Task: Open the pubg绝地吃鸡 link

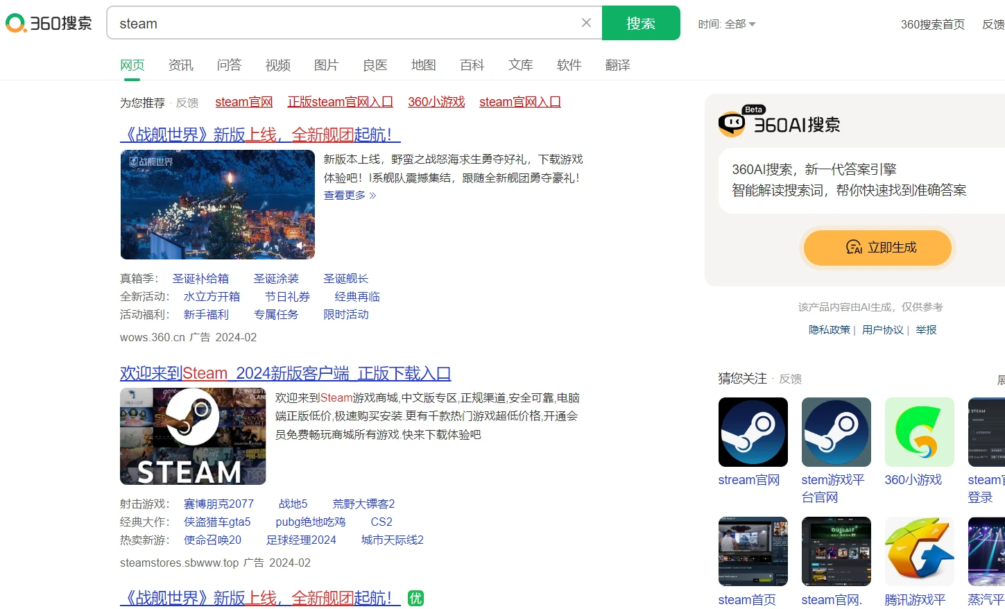Action: click(x=311, y=522)
